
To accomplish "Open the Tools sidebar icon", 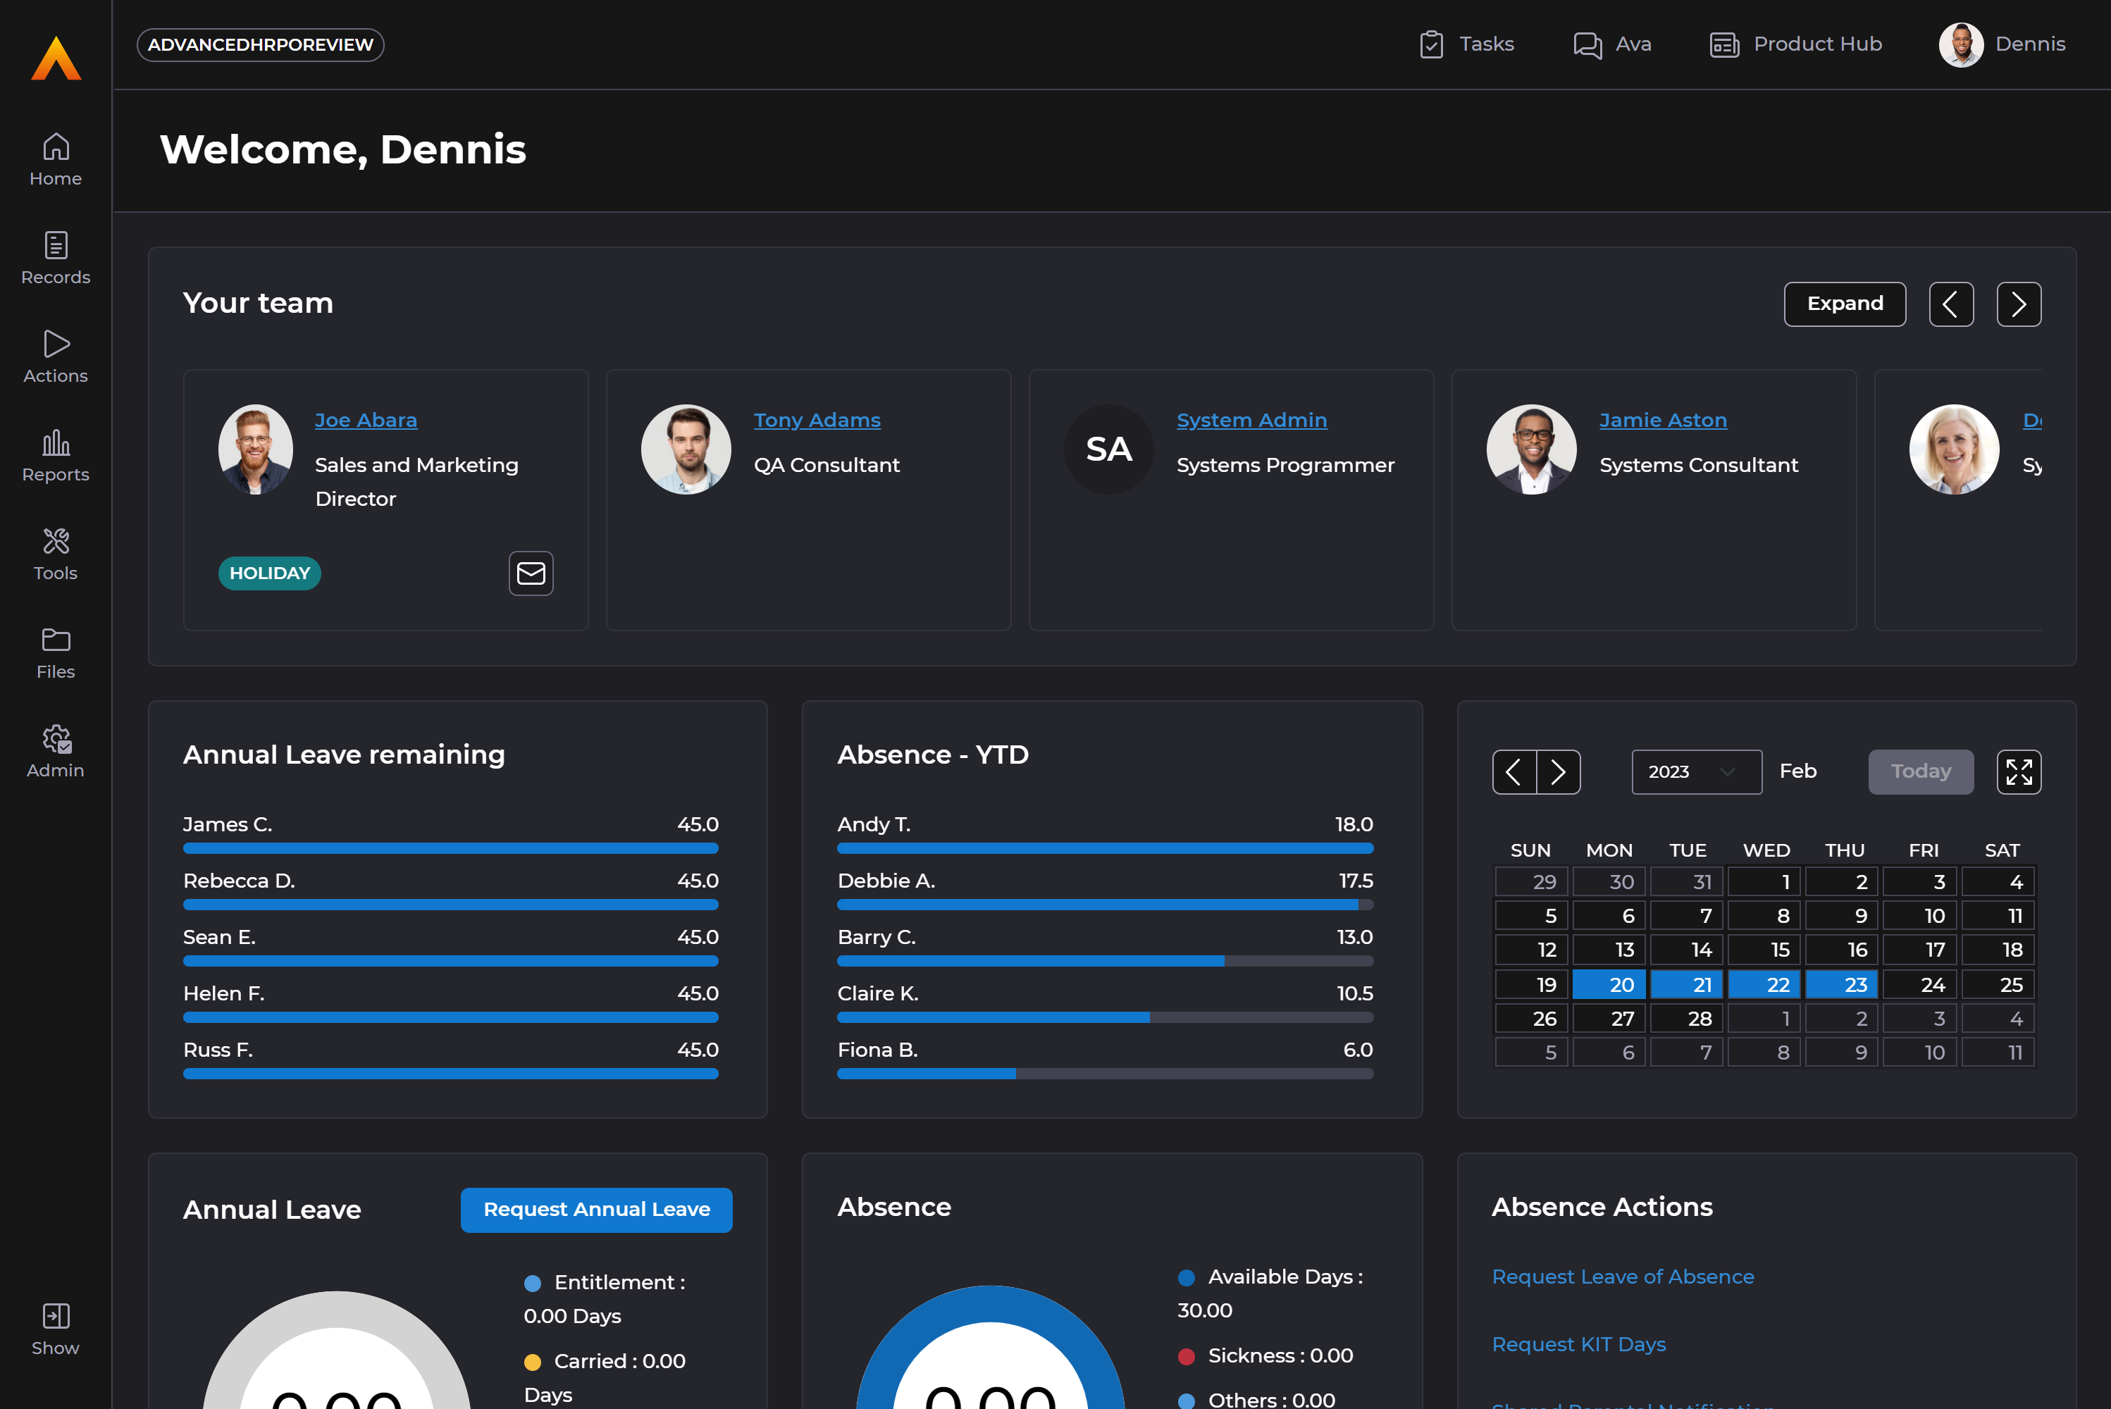I will 56,554.
